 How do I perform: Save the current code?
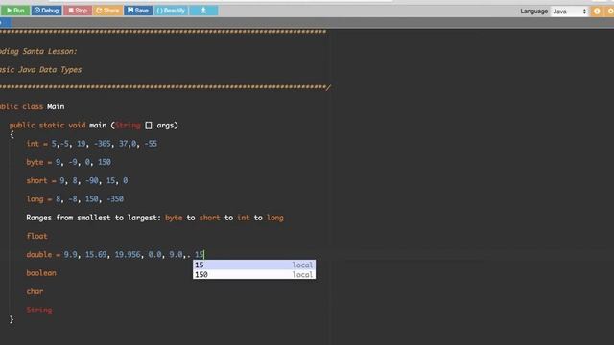click(x=138, y=11)
